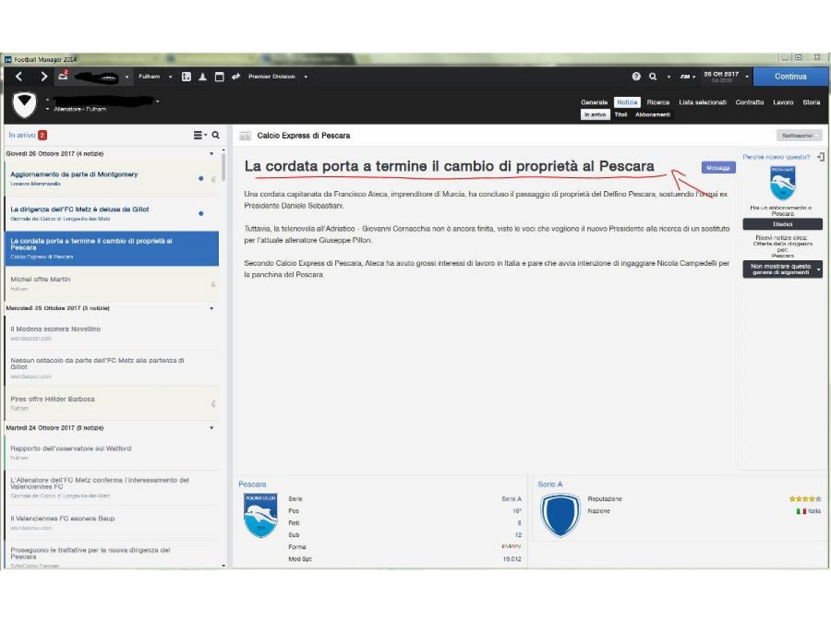Select the In arrivo sub-tab

595,115
